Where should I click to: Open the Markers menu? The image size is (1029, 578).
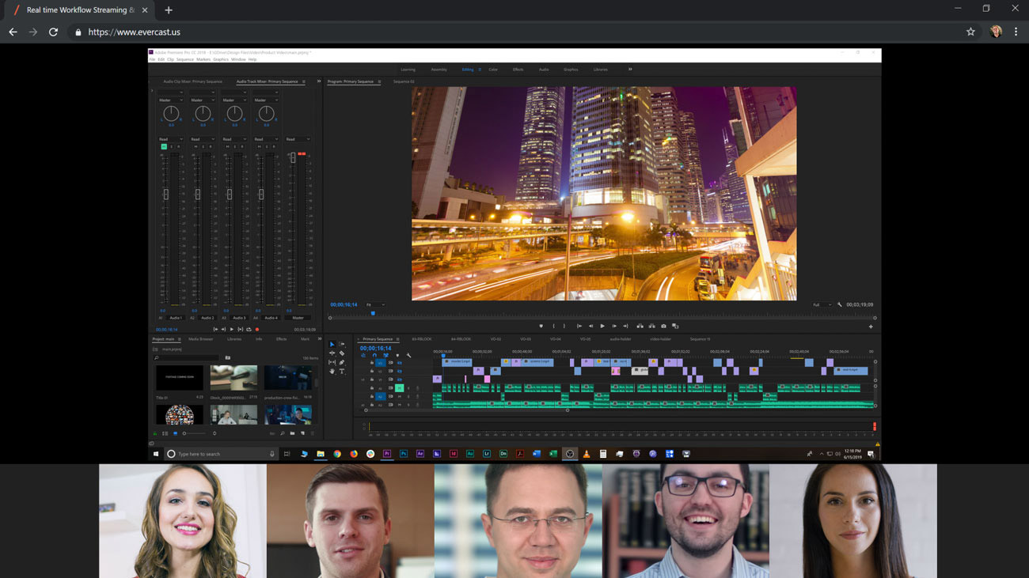[x=203, y=59]
